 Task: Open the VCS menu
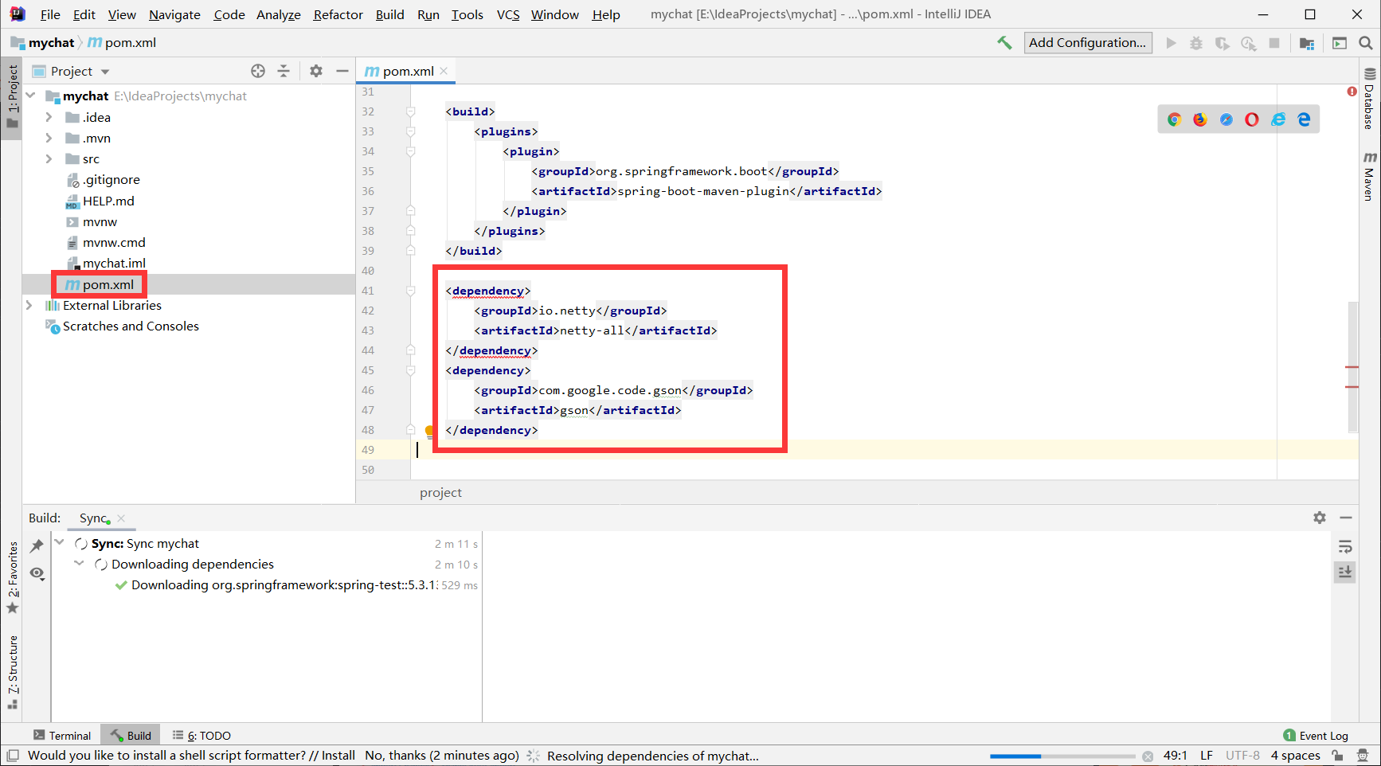tap(508, 14)
